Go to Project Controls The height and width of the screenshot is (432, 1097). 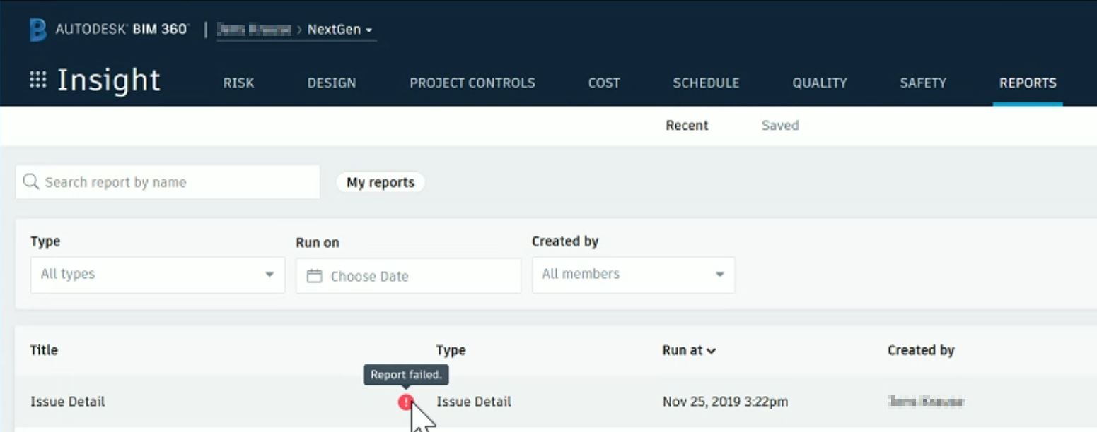tap(472, 83)
